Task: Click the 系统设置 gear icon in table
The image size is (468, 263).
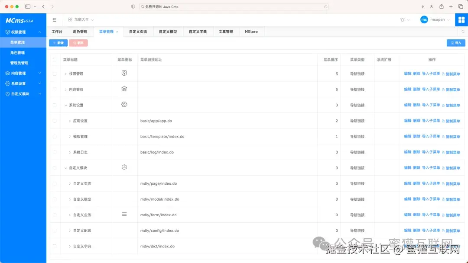Action: (124, 104)
